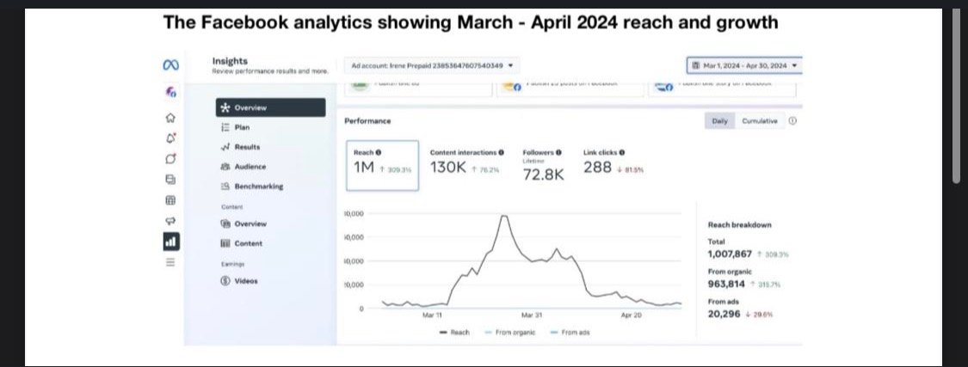This screenshot has height=367, width=968.
Task: Select the Content interactions 130K metric
Action: point(466,162)
